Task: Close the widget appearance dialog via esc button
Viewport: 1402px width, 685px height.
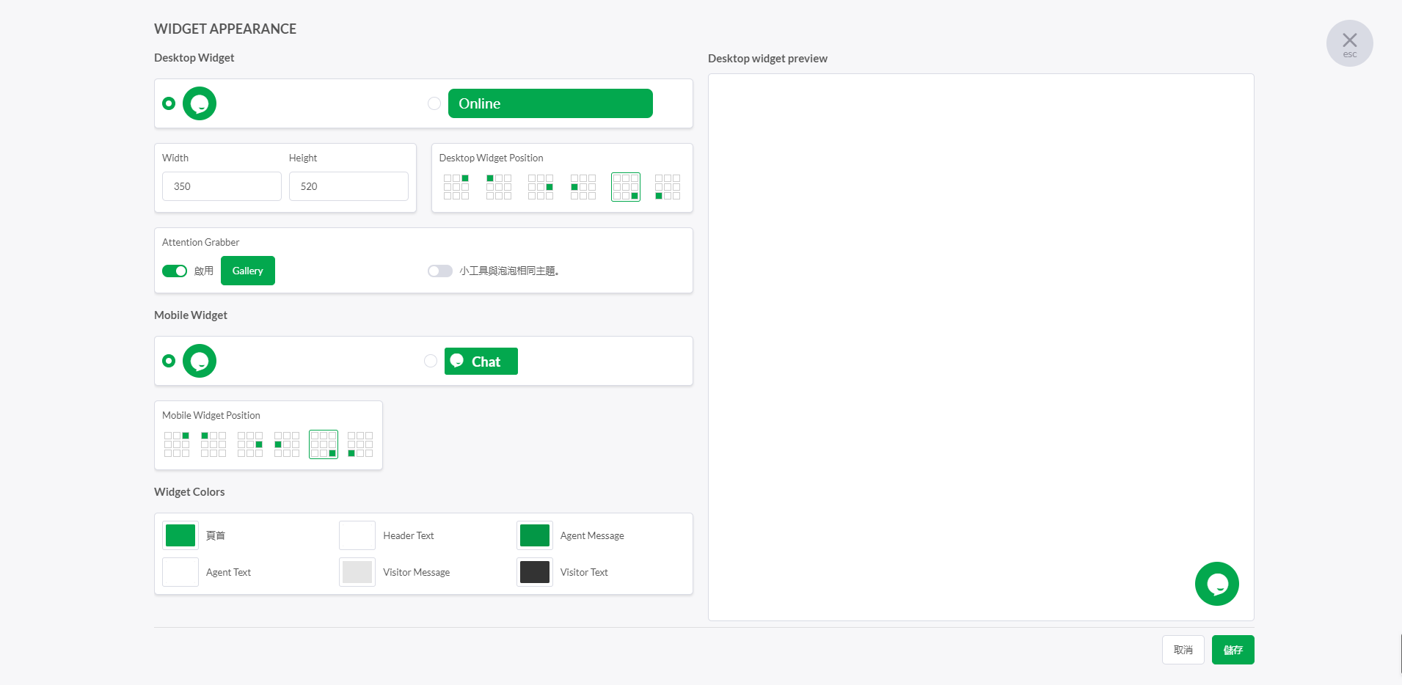Action: (x=1349, y=43)
